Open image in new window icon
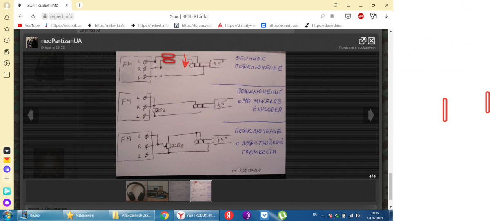This screenshot has height=221, width=490. pos(362,41)
